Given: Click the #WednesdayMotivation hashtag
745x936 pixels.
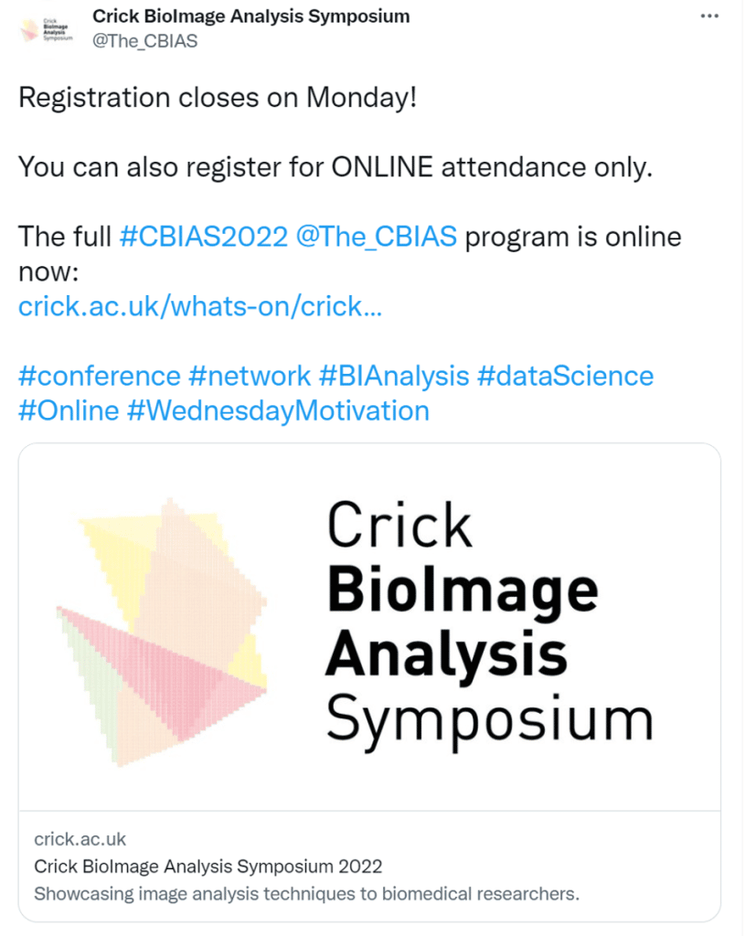Looking at the screenshot, I should pos(278,410).
